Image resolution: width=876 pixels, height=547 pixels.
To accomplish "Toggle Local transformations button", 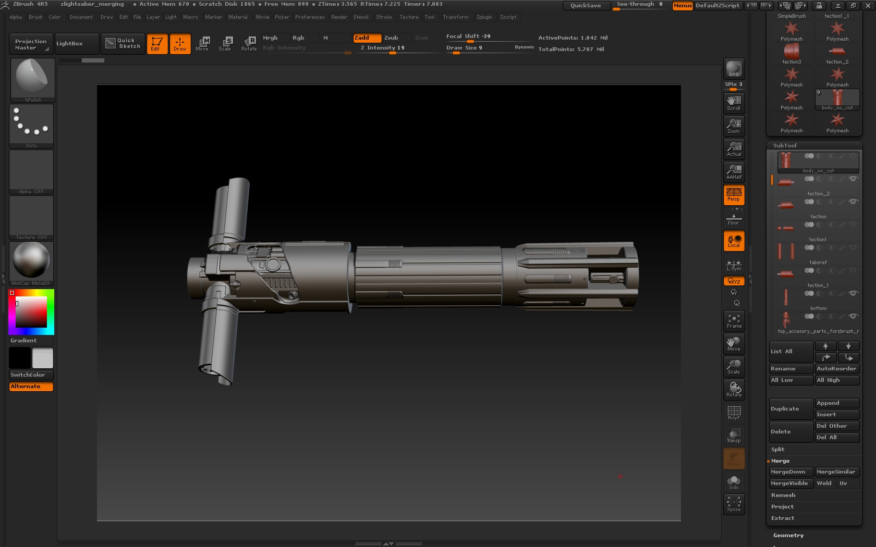I will tap(734, 241).
